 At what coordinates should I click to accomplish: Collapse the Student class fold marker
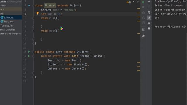(x=33, y=6)
